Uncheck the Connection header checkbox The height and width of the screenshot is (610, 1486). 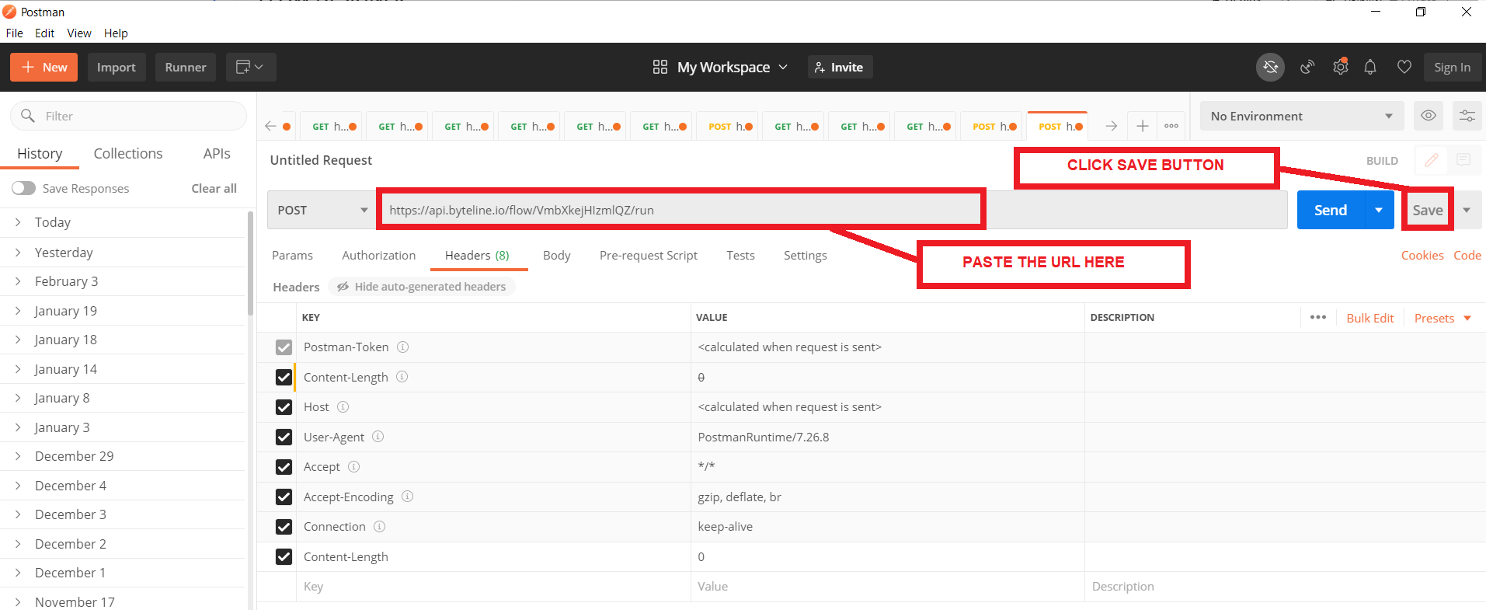(x=284, y=527)
